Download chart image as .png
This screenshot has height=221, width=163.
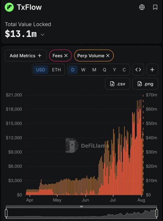click(x=145, y=84)
